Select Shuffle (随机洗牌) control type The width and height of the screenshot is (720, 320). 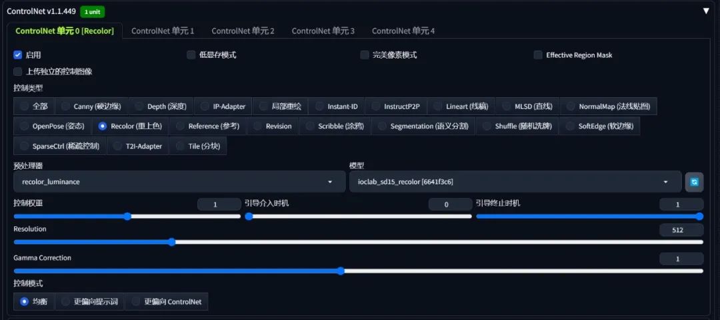coord(517,126)
